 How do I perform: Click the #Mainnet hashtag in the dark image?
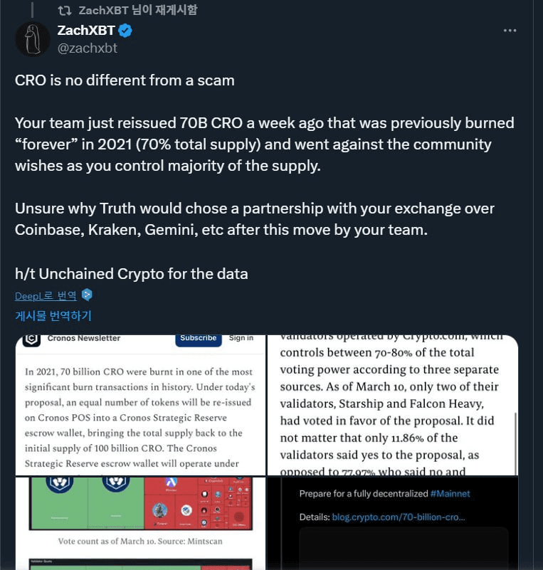(450, 494)
